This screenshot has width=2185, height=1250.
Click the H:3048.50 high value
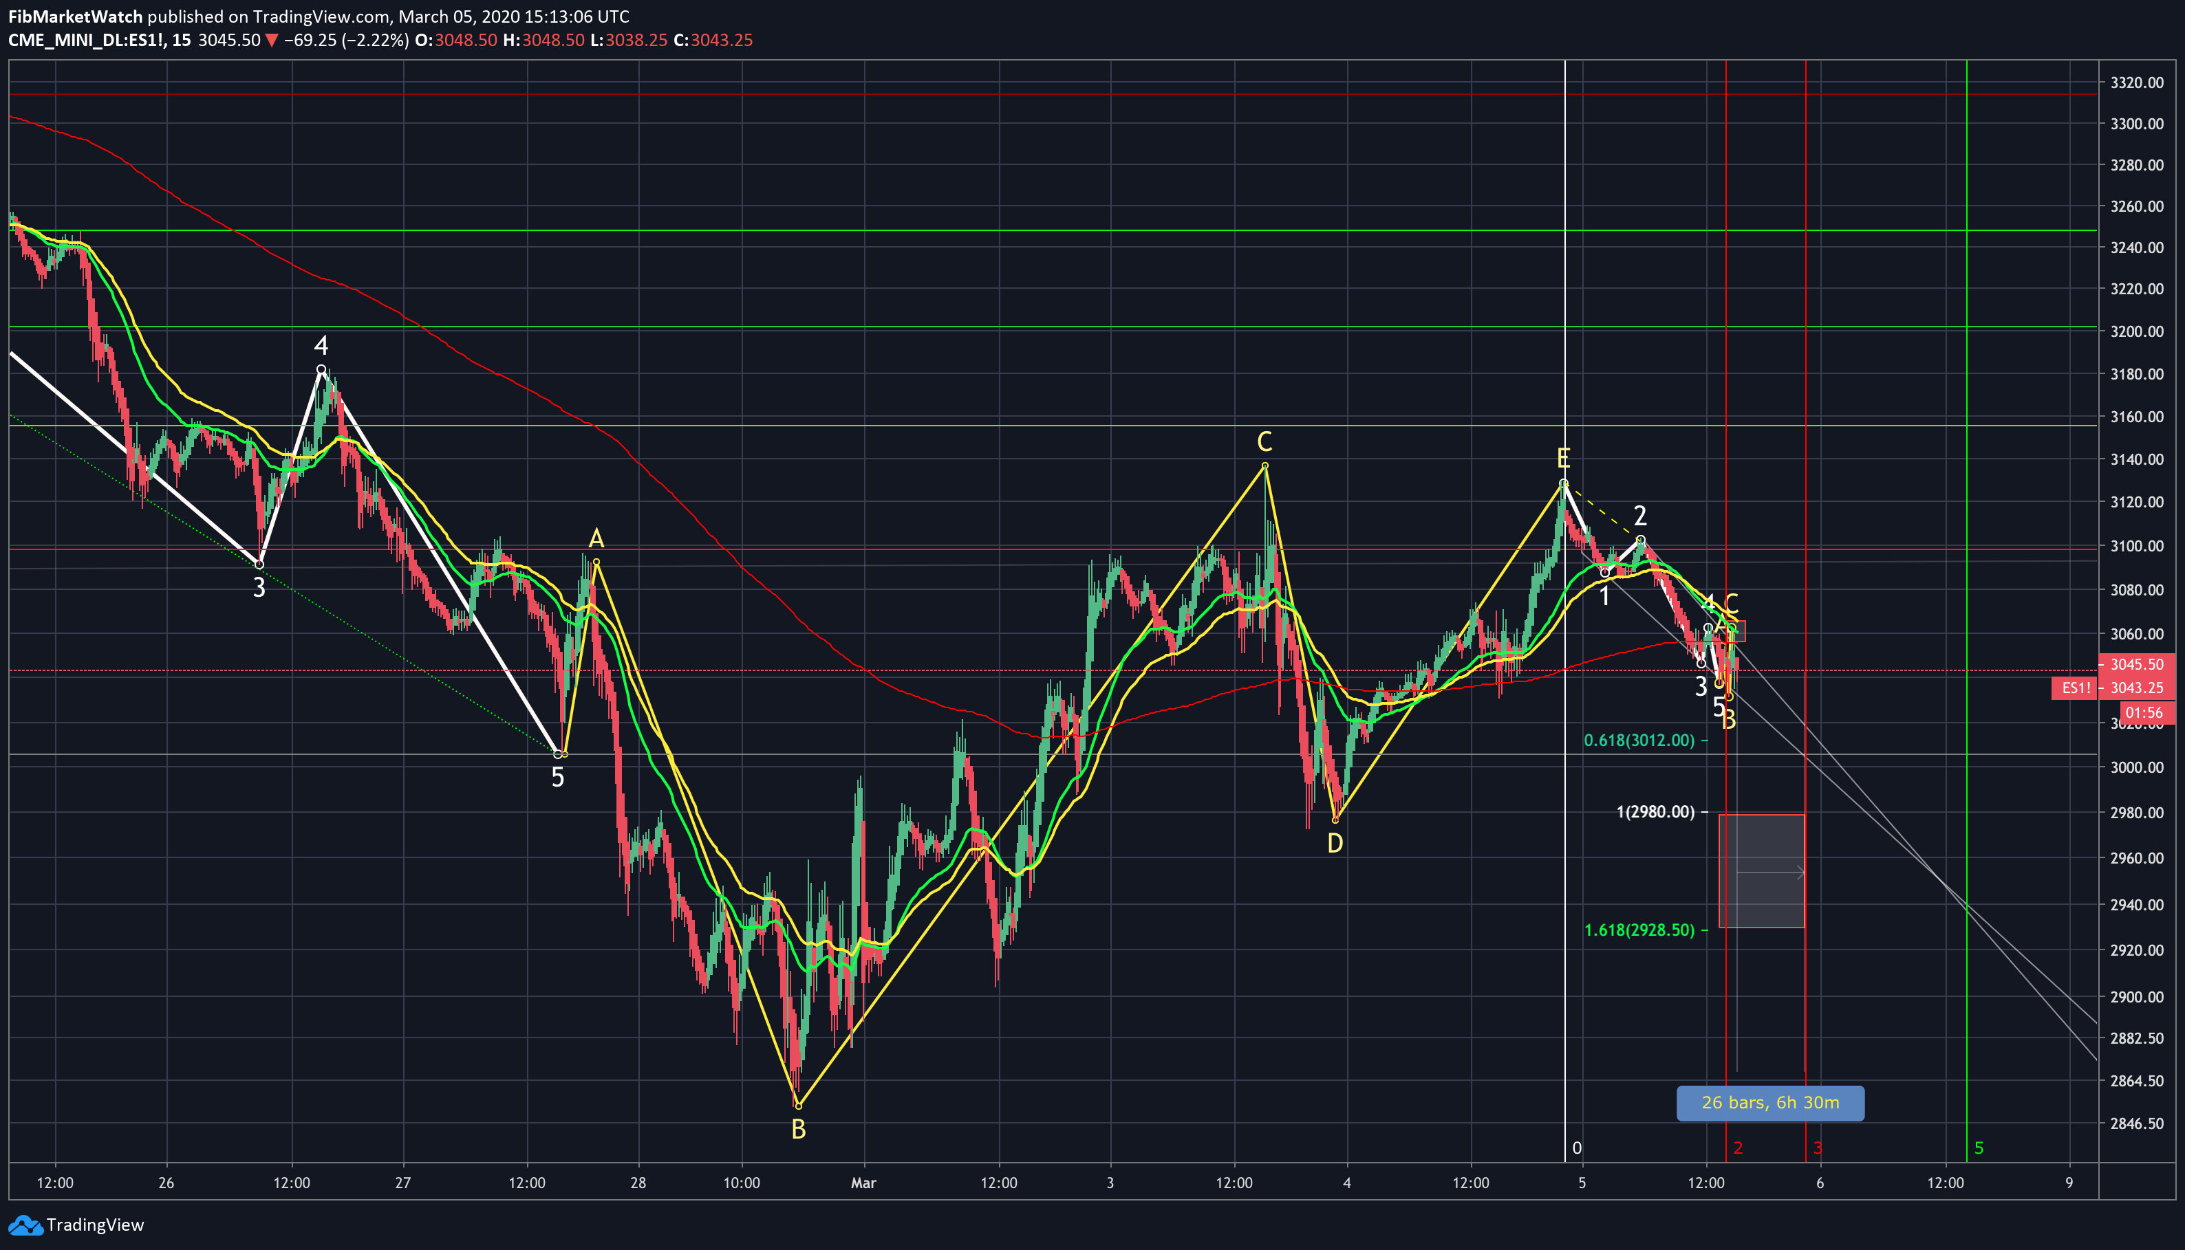tap(543, 41)
